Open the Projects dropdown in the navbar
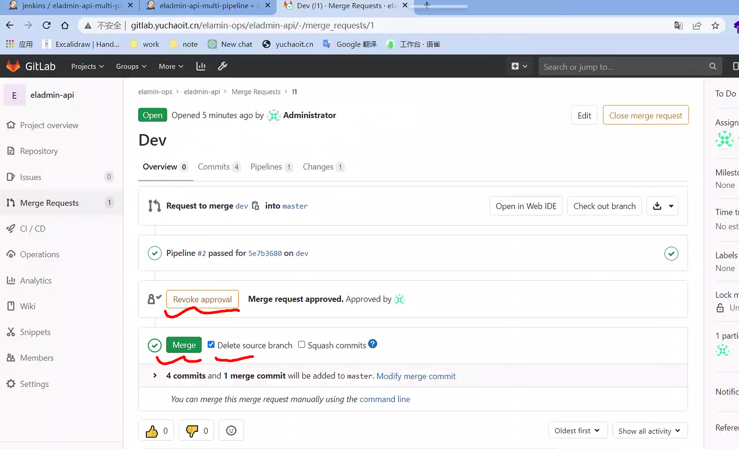 [87, 66]
